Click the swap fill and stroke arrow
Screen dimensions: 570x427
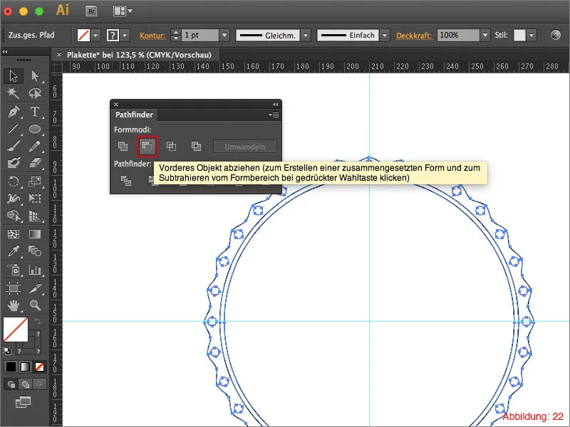38,320
